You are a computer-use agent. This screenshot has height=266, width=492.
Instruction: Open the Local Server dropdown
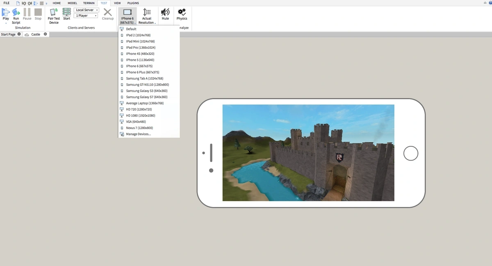87,10
